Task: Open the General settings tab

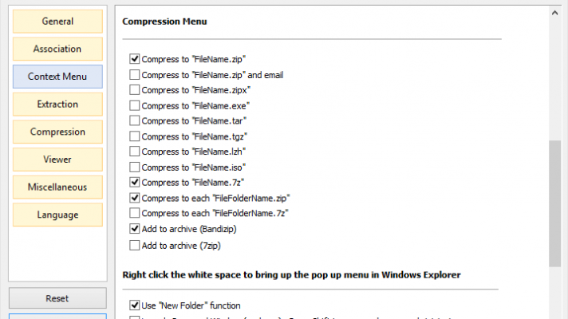Action: [57, 22]
